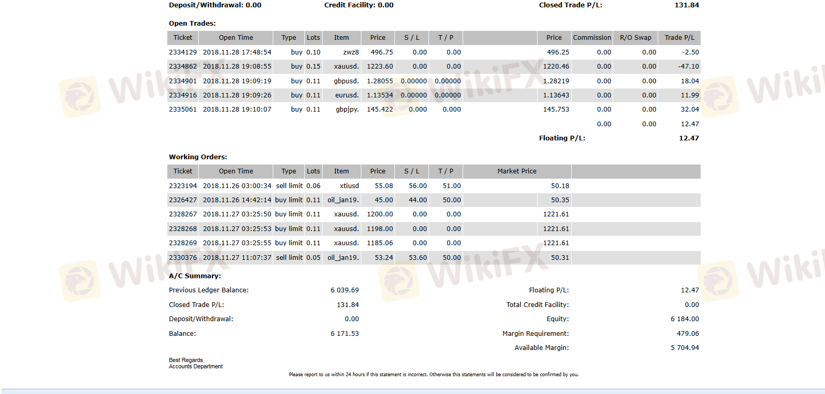Click the Accounts Department signature text
This screenshot has height=394, width=825.
pyautogui.click(x=196, y=367)
